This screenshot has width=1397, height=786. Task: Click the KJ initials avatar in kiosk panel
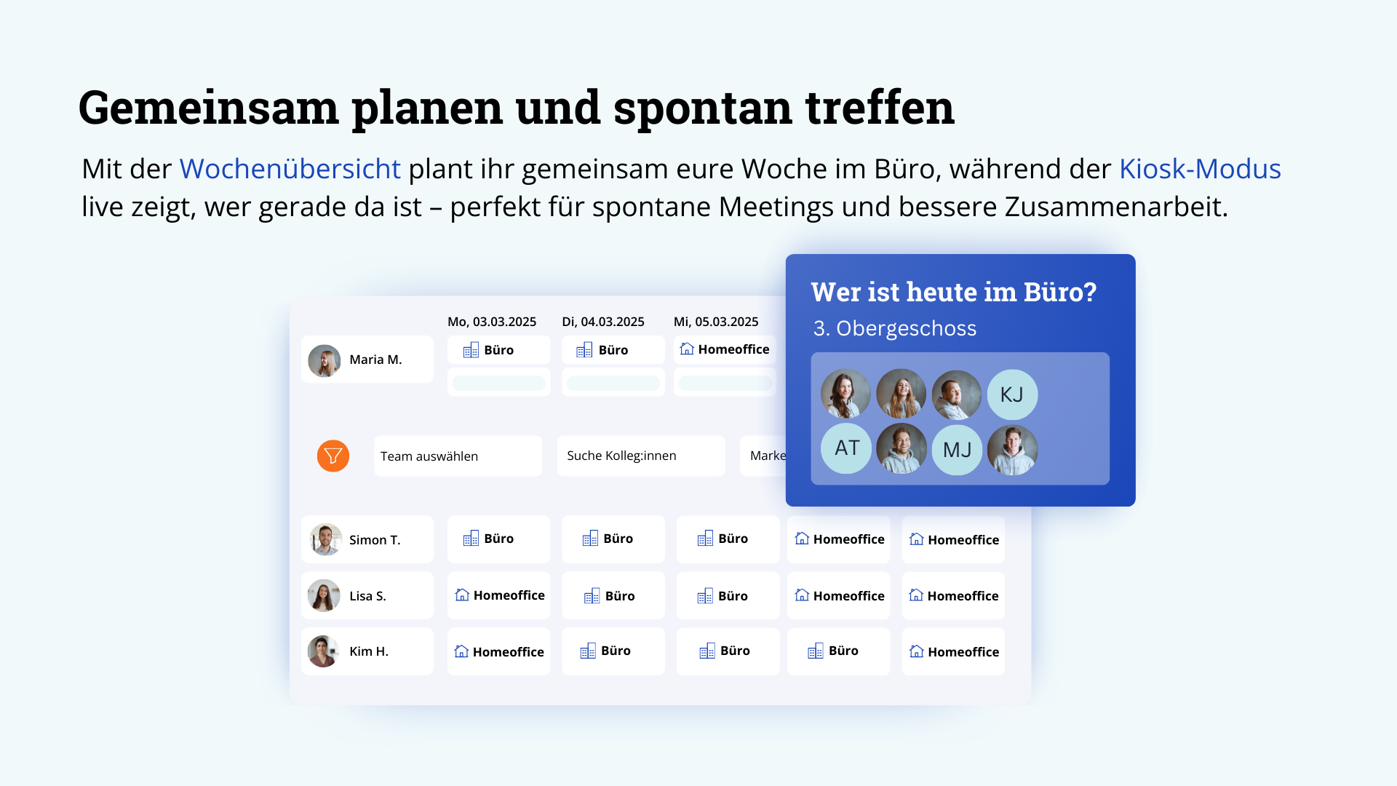click(x=1012, y=394)
